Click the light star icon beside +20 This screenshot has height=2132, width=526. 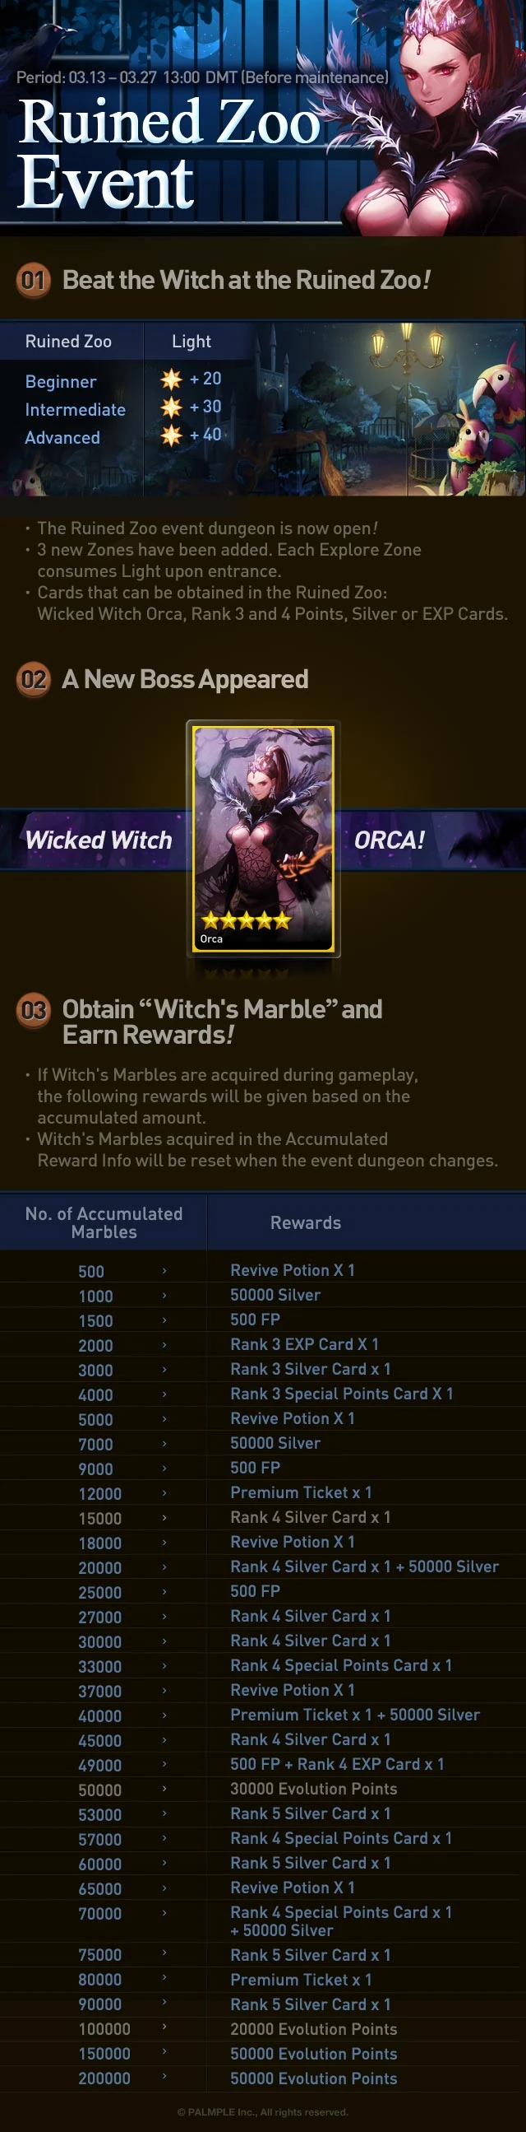click(171, 379)
